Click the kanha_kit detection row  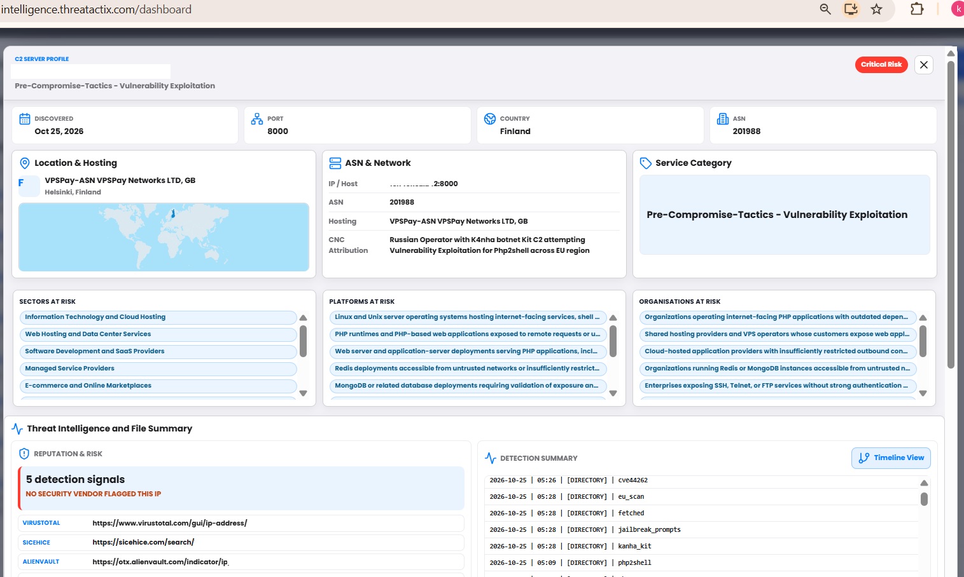pos(701,546)
